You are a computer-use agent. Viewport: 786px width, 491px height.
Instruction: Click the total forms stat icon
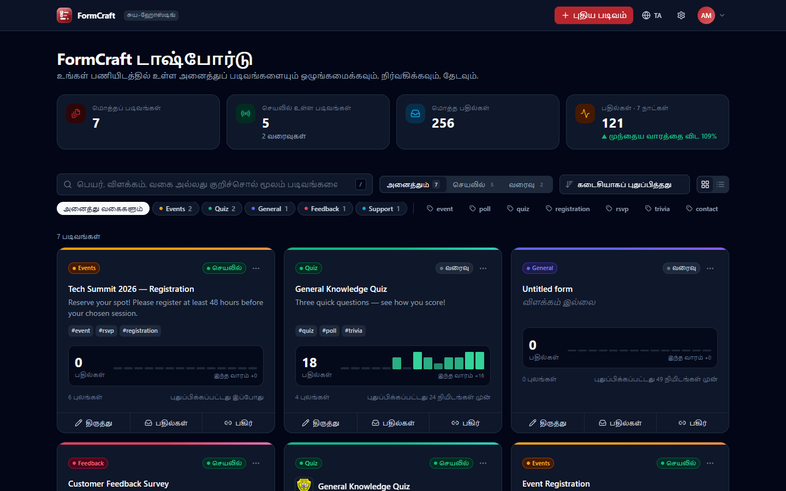point(76,113)
